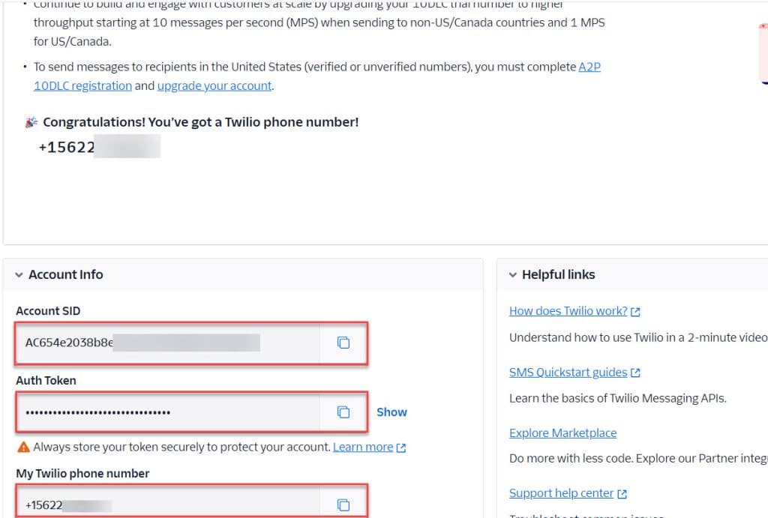
Task: Open the Support help center link
Action: point(561,493)
